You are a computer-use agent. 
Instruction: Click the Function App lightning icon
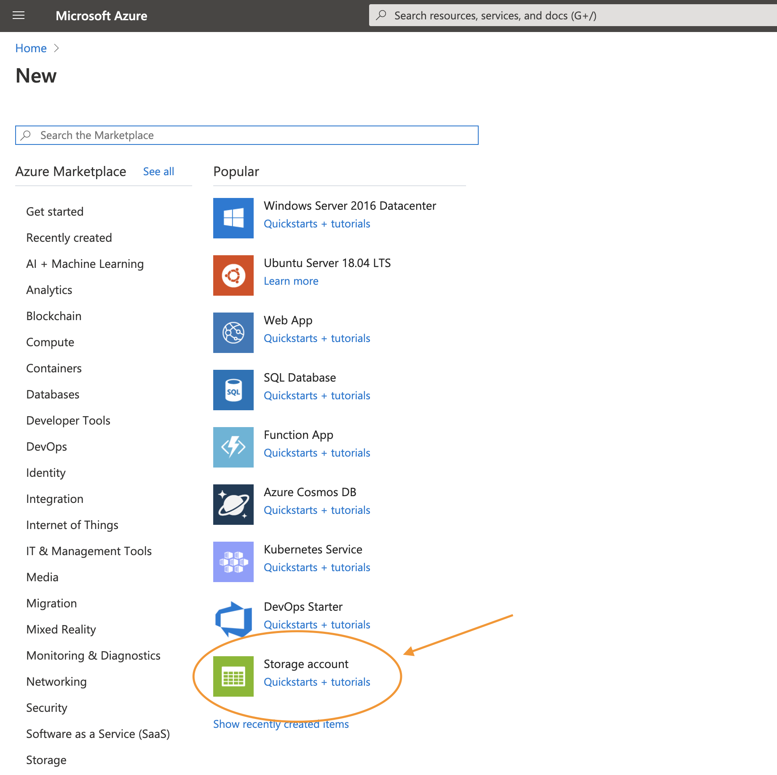[x=233, y=447]
